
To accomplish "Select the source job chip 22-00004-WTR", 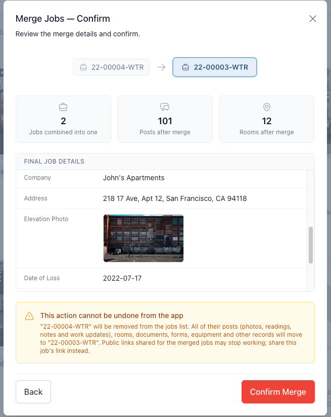I will [111, 67].
